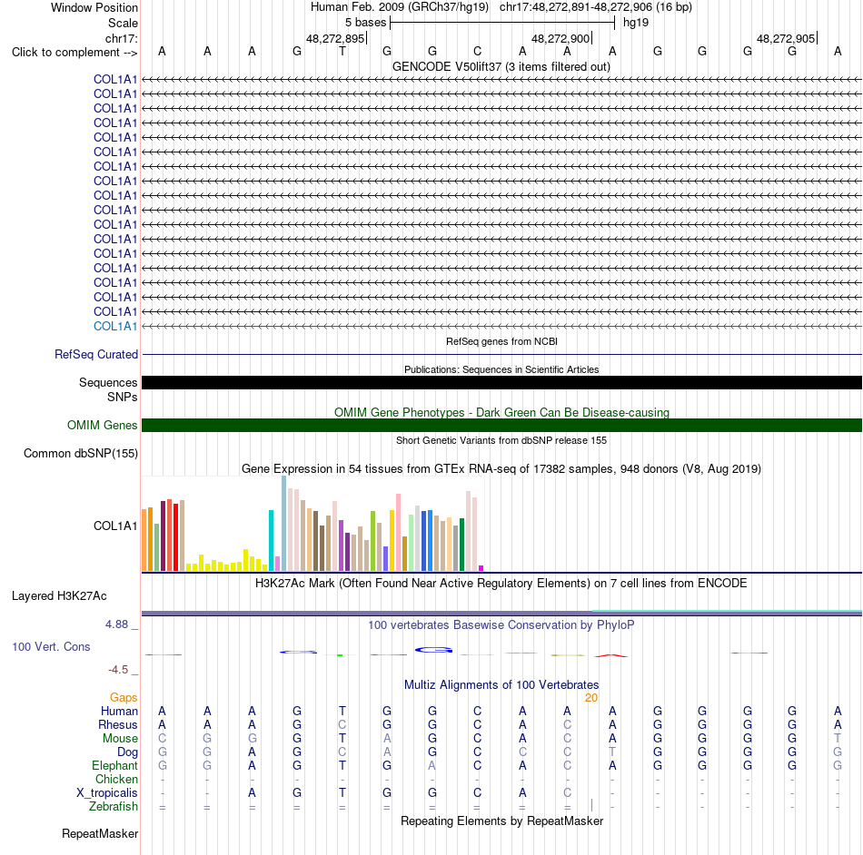Click the RepeatMasker track label

100,834
